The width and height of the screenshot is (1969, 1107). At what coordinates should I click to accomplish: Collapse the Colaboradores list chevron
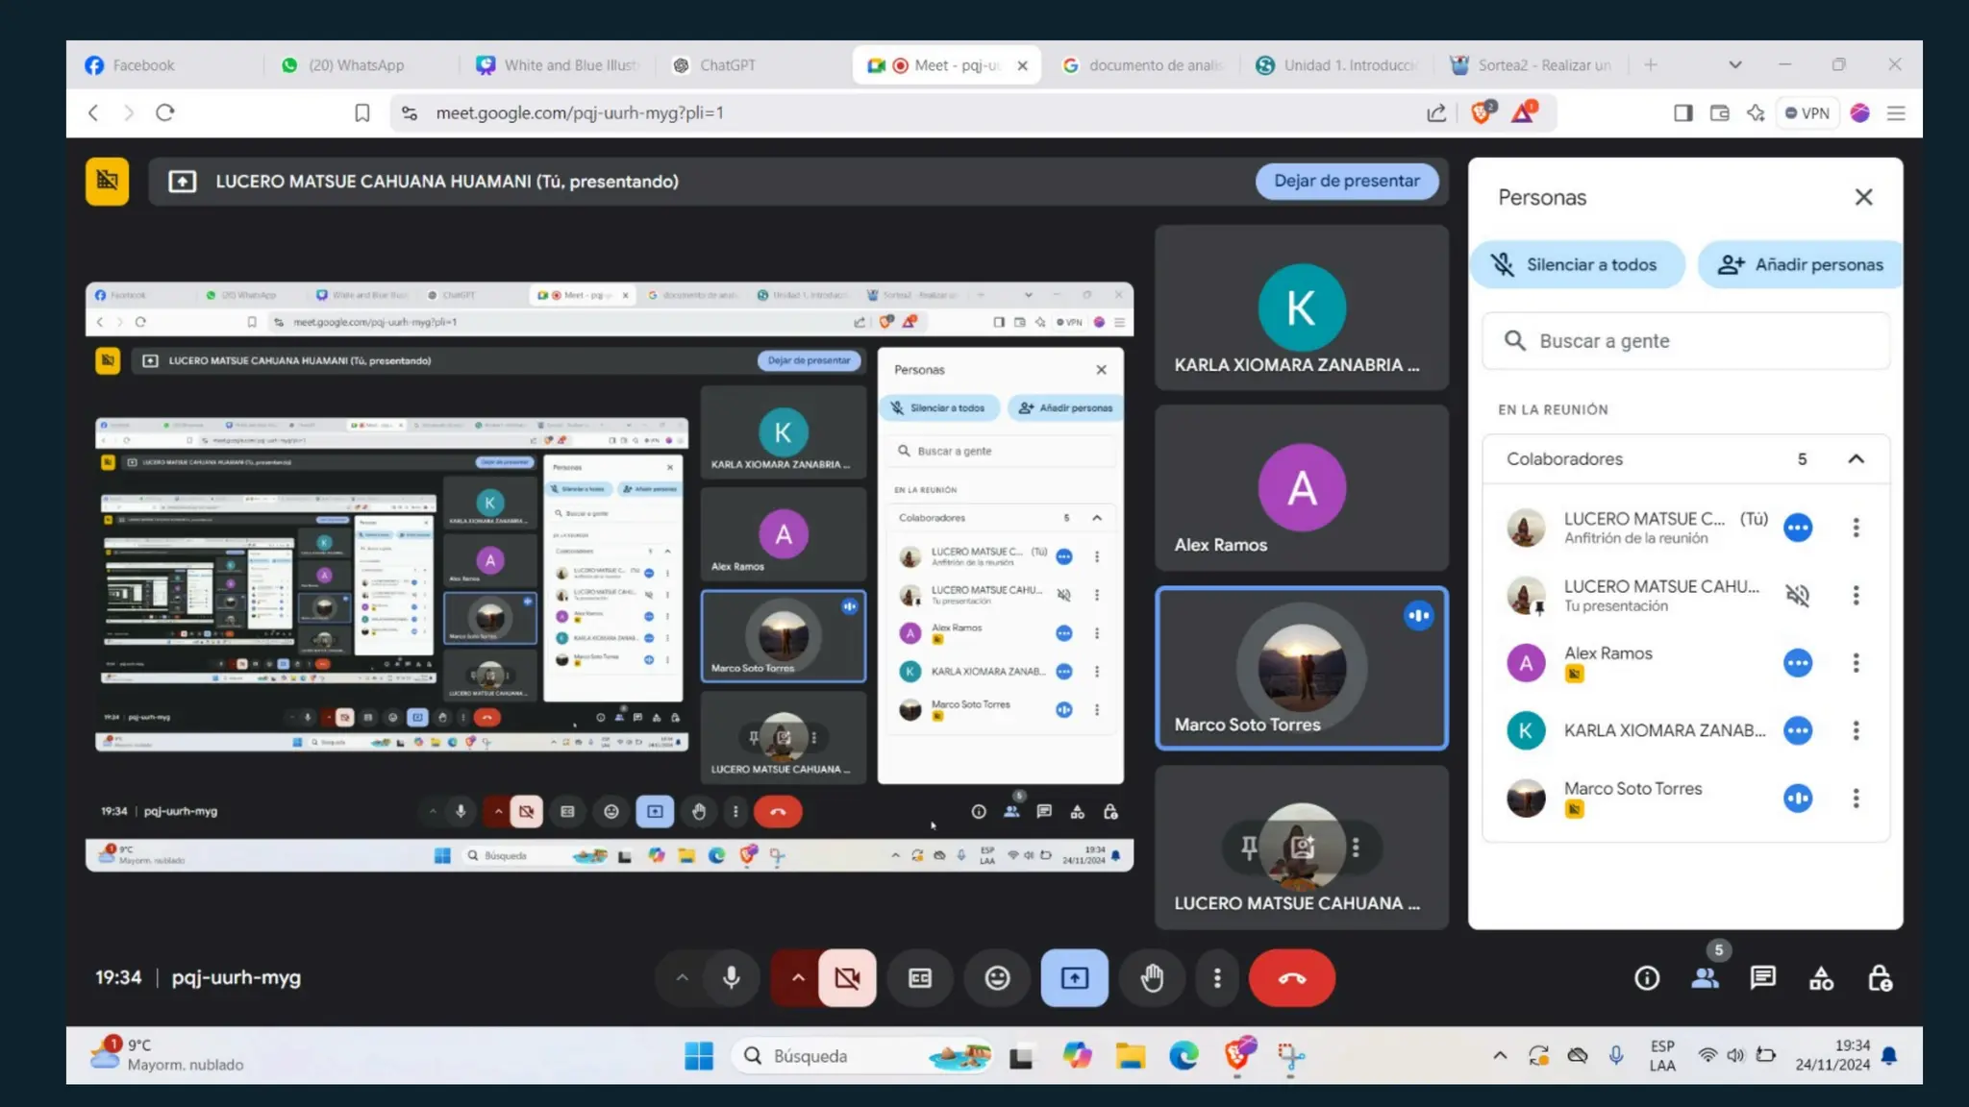pos(1856,459)
